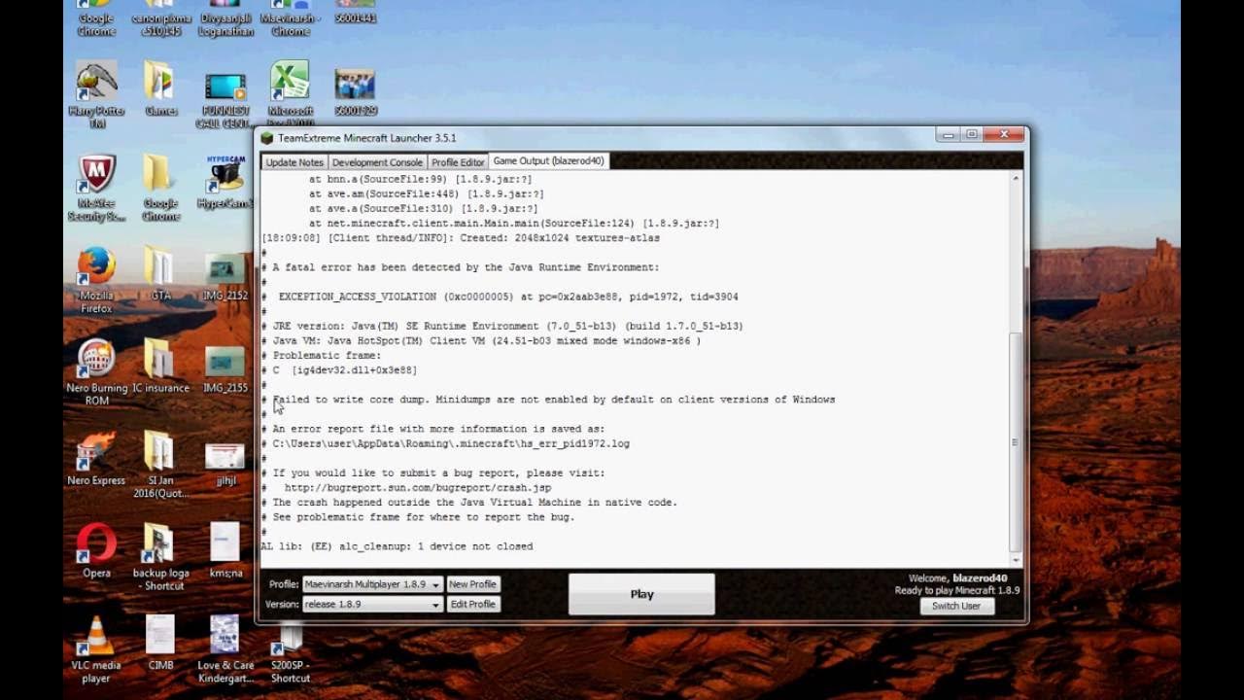Open the IC insurance folder
The image size is (1244, 700).
pos(160,367)
